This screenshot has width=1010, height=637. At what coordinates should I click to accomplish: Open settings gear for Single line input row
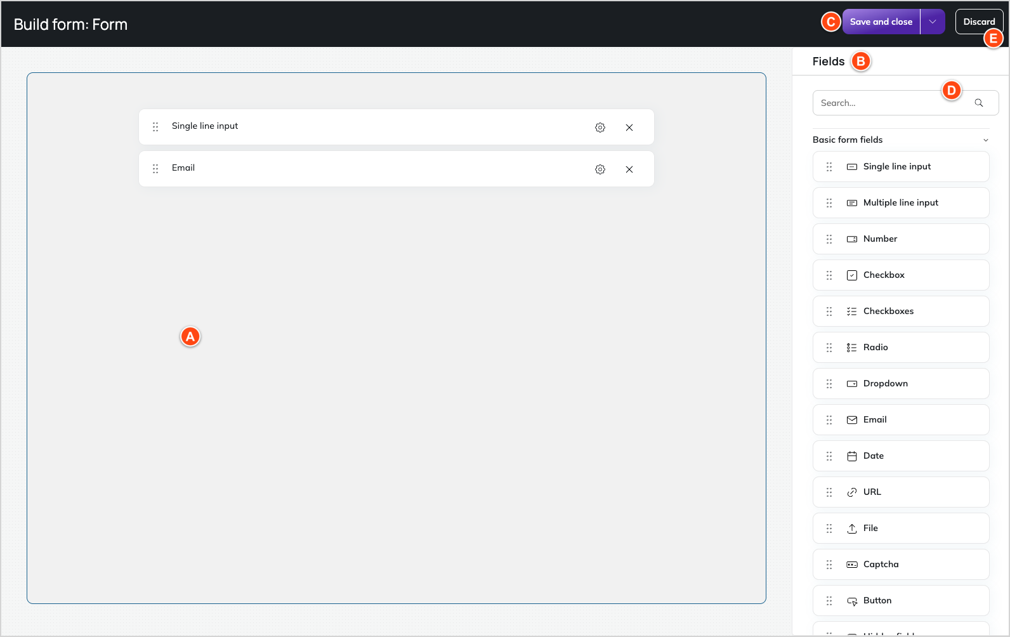600,128
